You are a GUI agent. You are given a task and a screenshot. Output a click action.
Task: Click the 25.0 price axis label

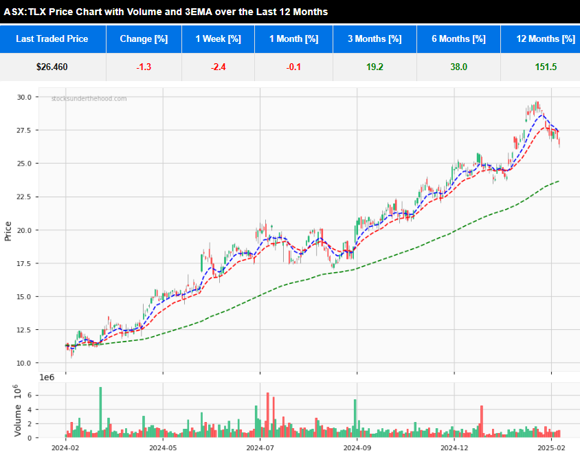pos(24,164)
